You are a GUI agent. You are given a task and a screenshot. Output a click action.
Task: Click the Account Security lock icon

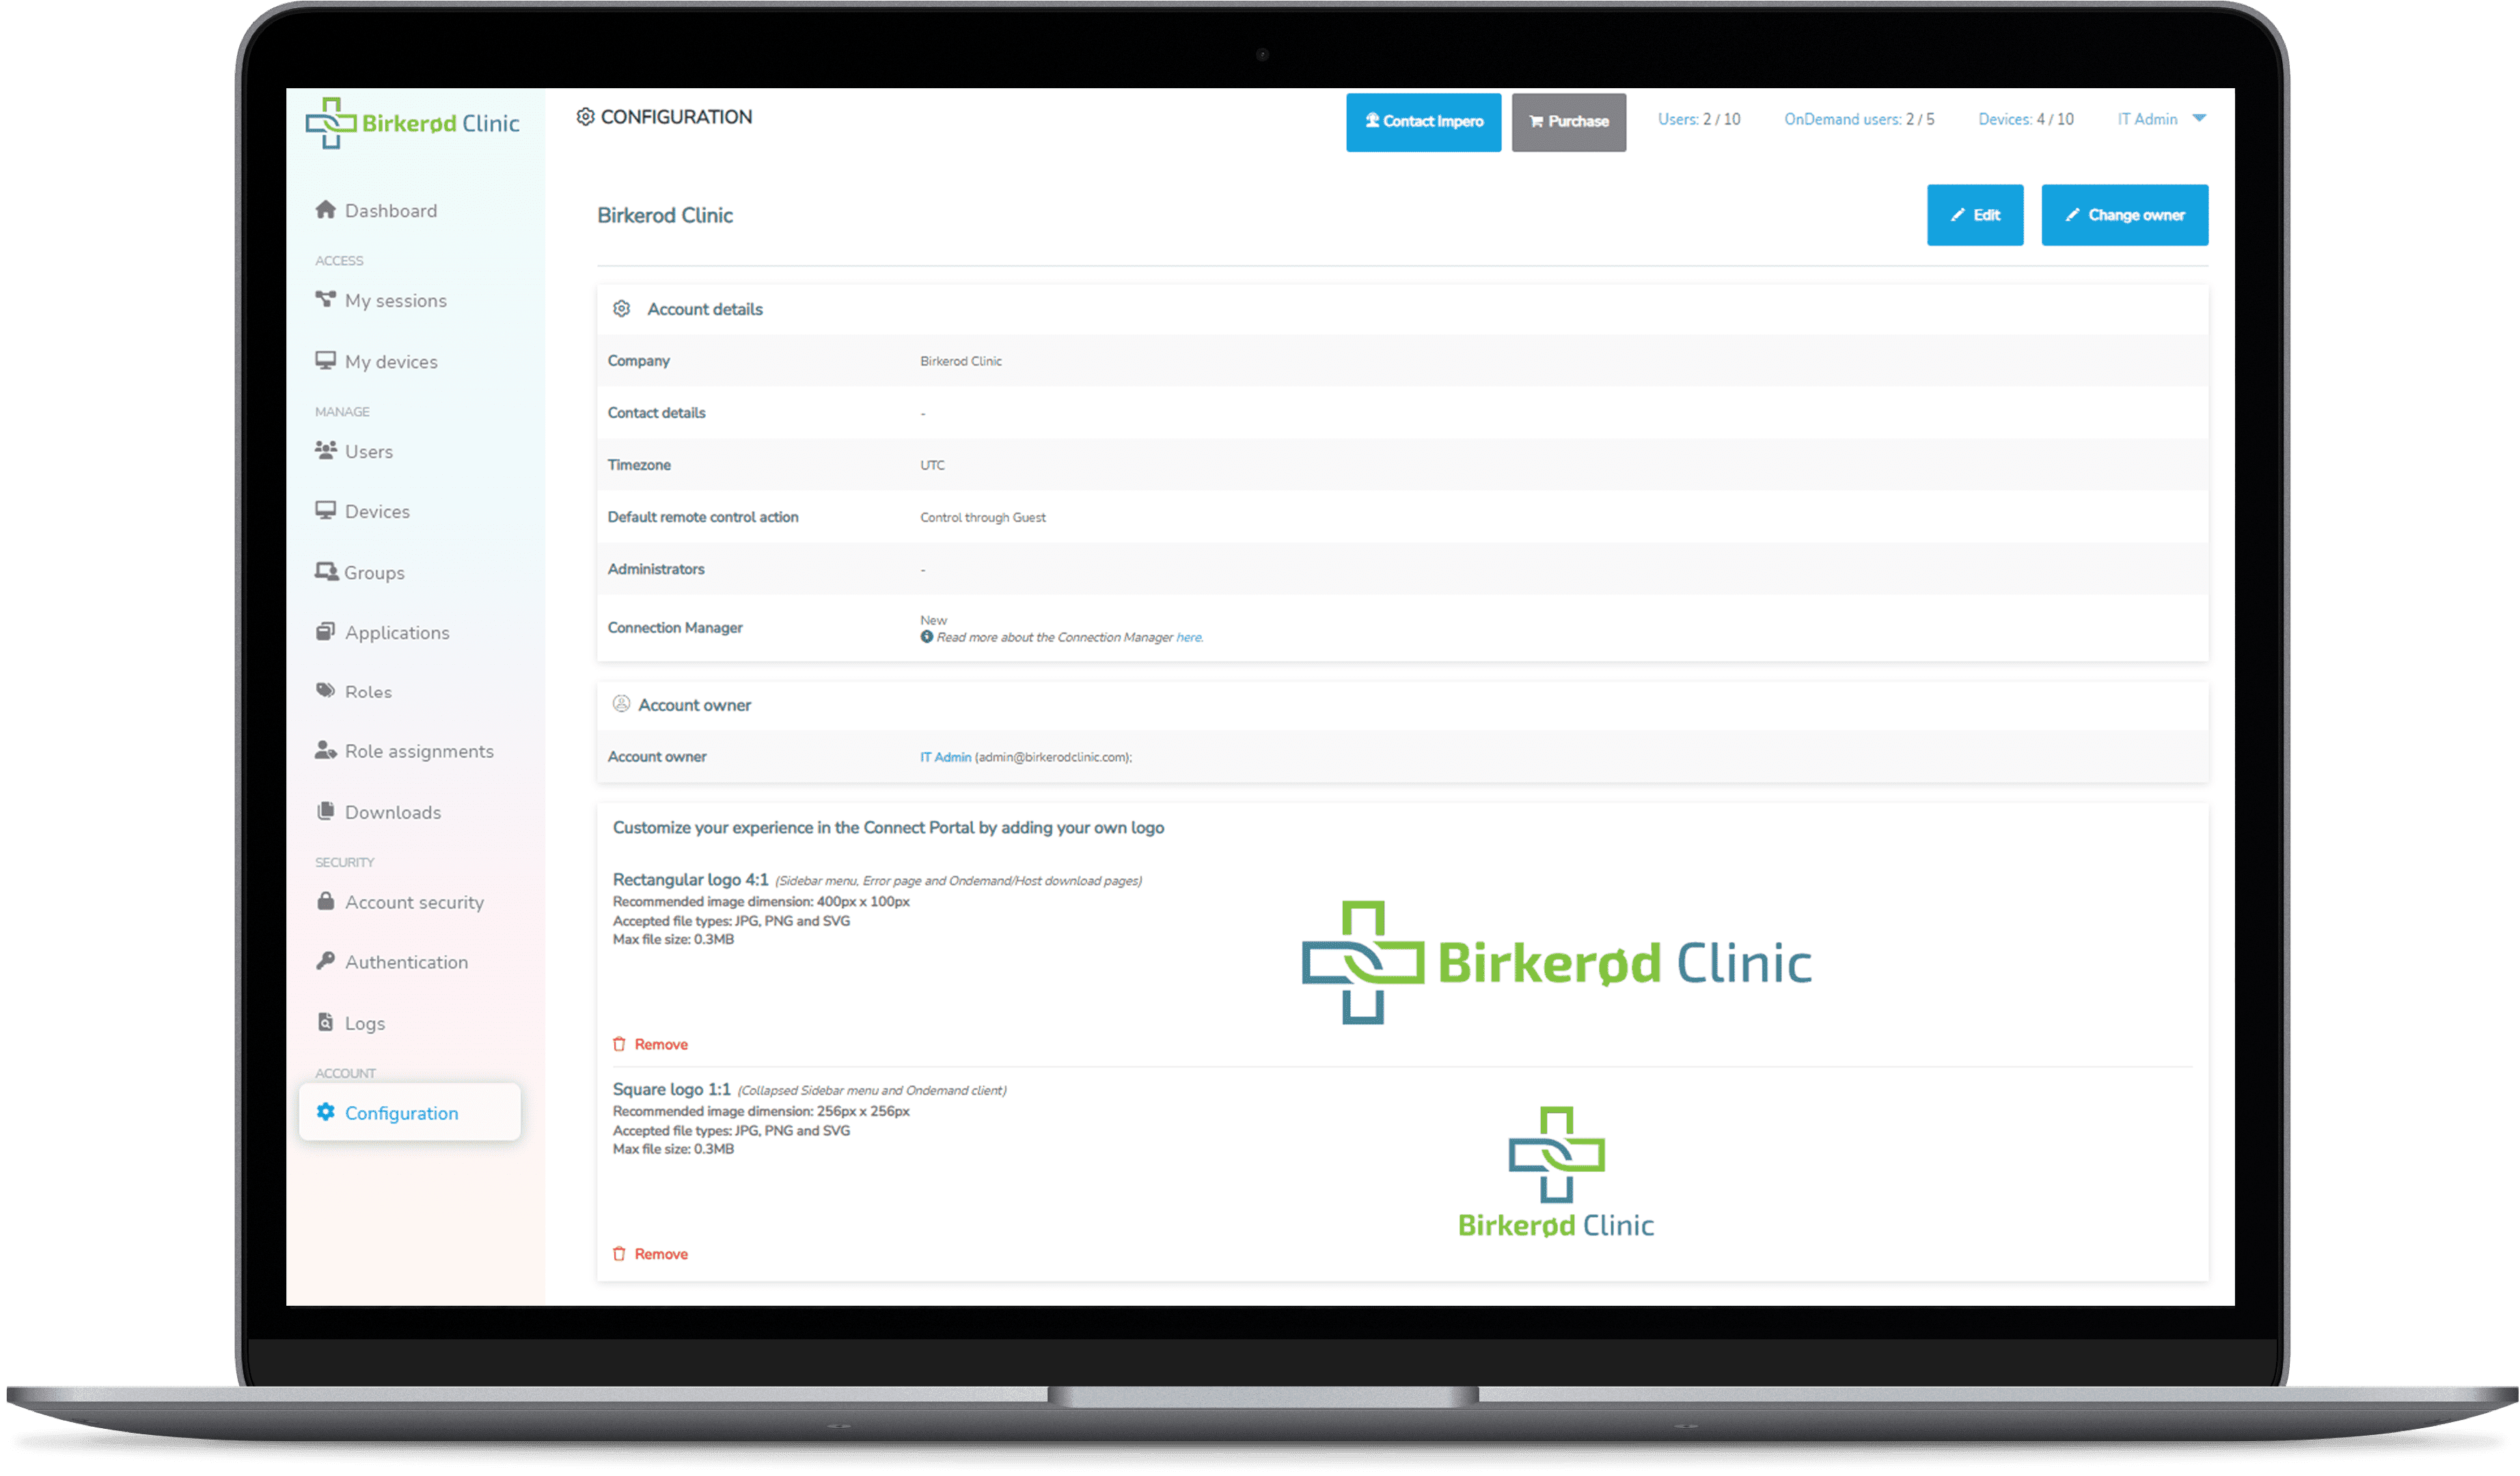327,901
